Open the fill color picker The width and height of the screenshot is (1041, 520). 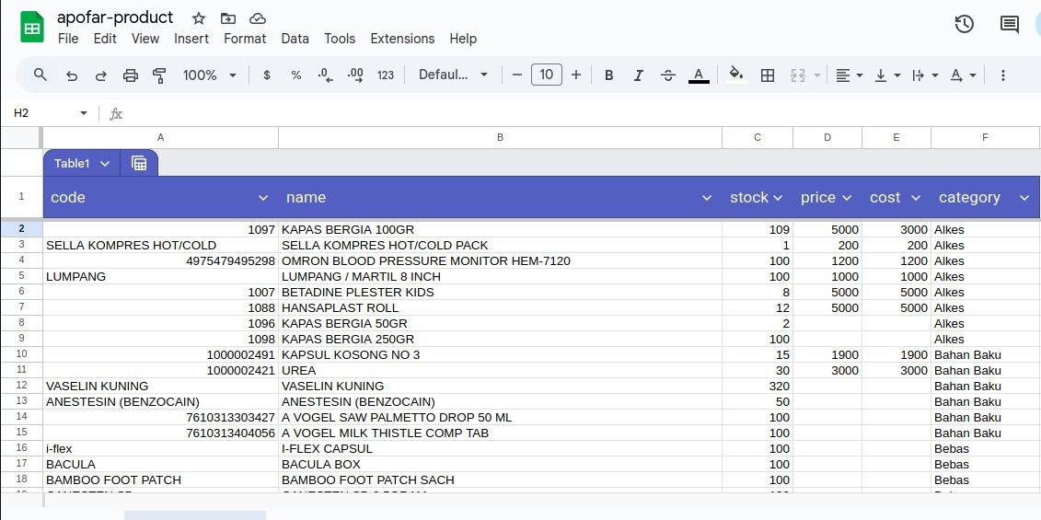pos(735,75)
